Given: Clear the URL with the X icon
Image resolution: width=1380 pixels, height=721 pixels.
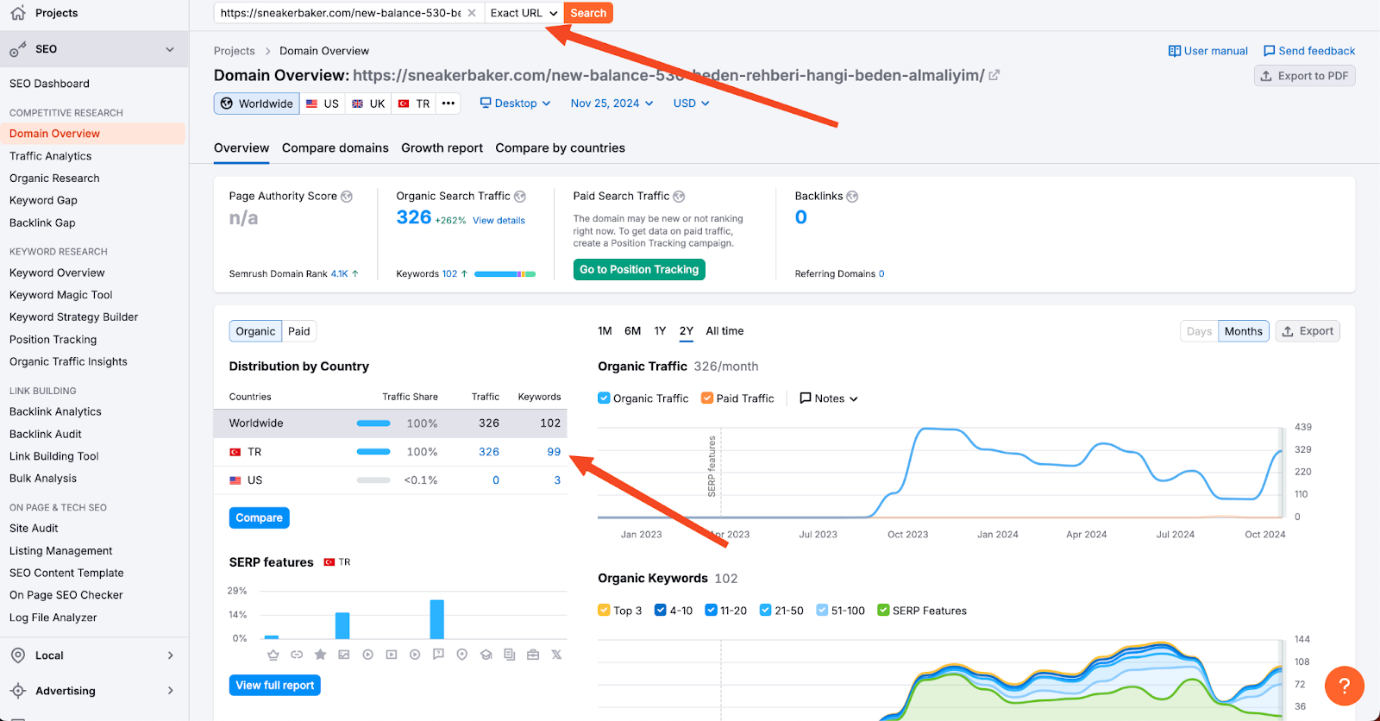Looking at the screenshot, I should pyautogui.click(x=472, y=13).
